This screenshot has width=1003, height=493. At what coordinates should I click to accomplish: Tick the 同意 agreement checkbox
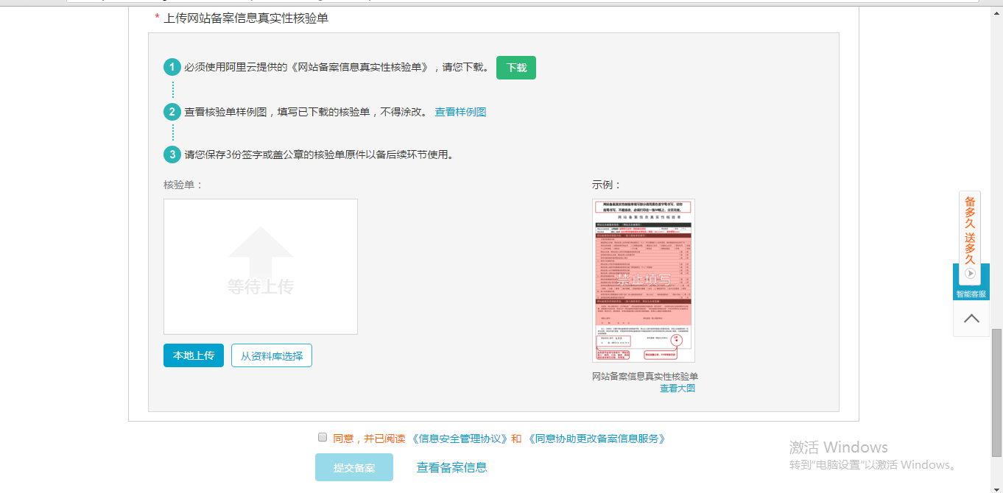point(322,437)
